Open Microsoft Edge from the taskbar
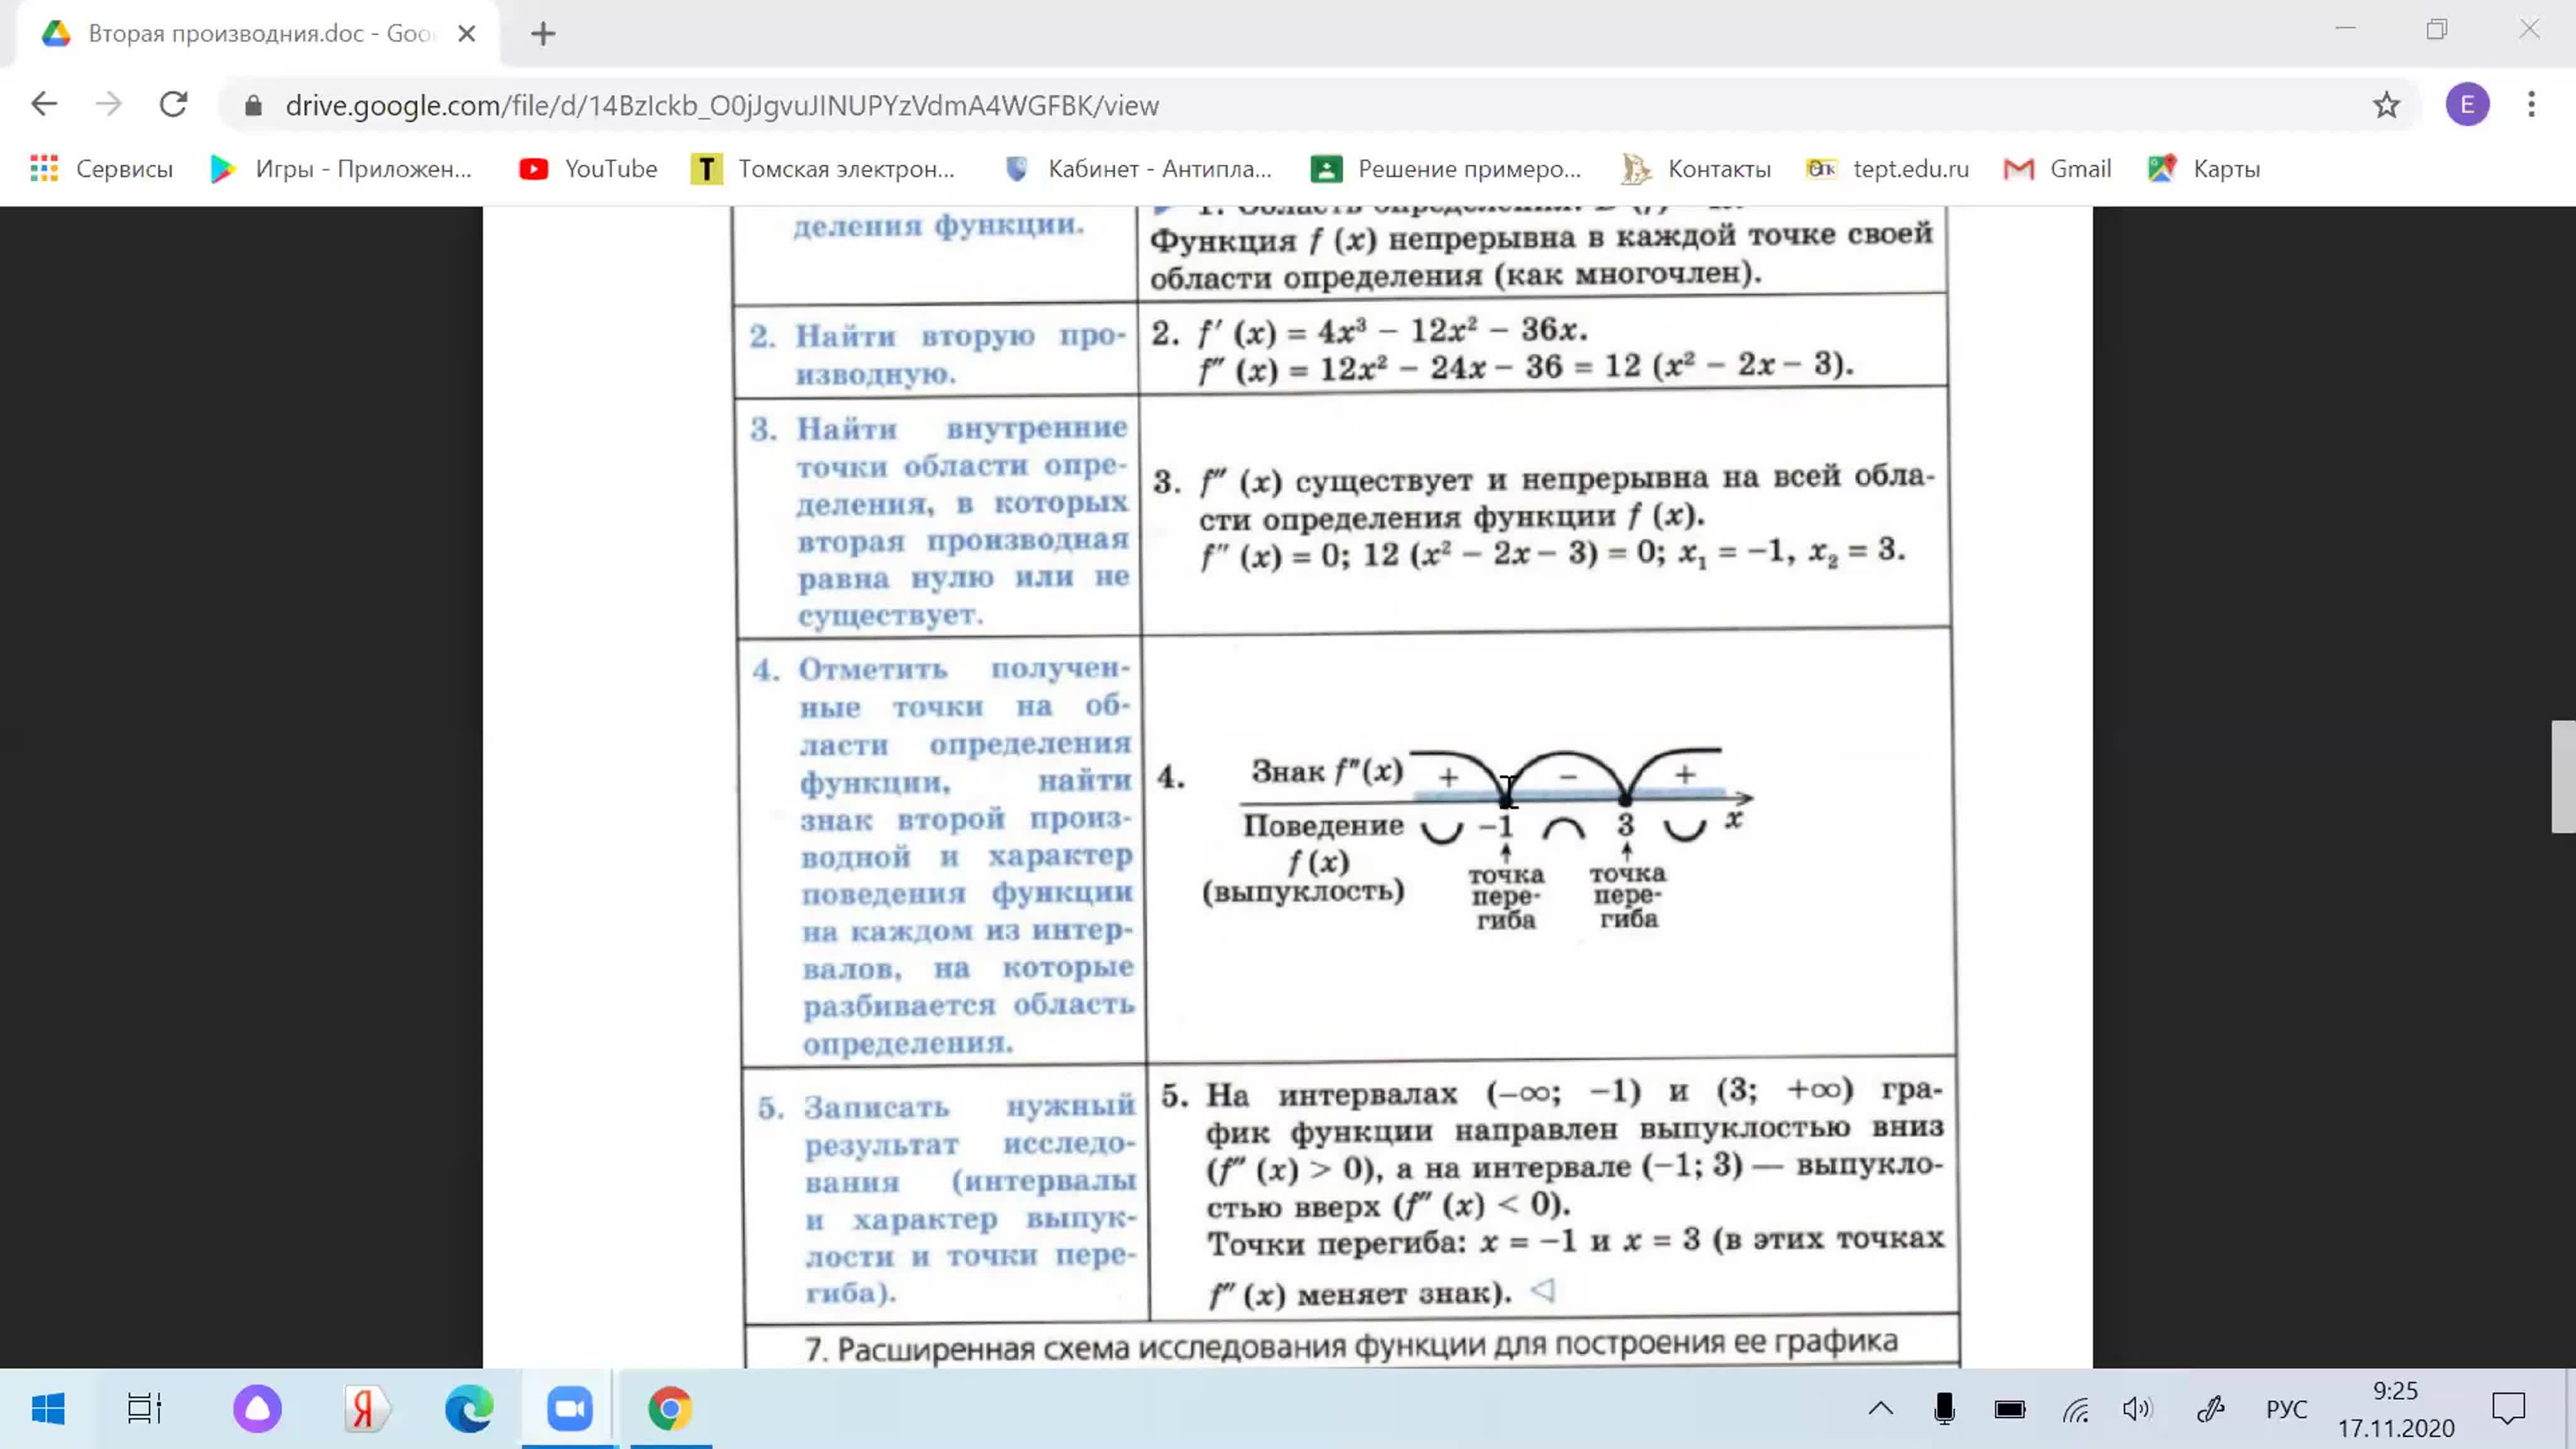Viewport: 2576px width, 1449px height. click(469, 1409)
